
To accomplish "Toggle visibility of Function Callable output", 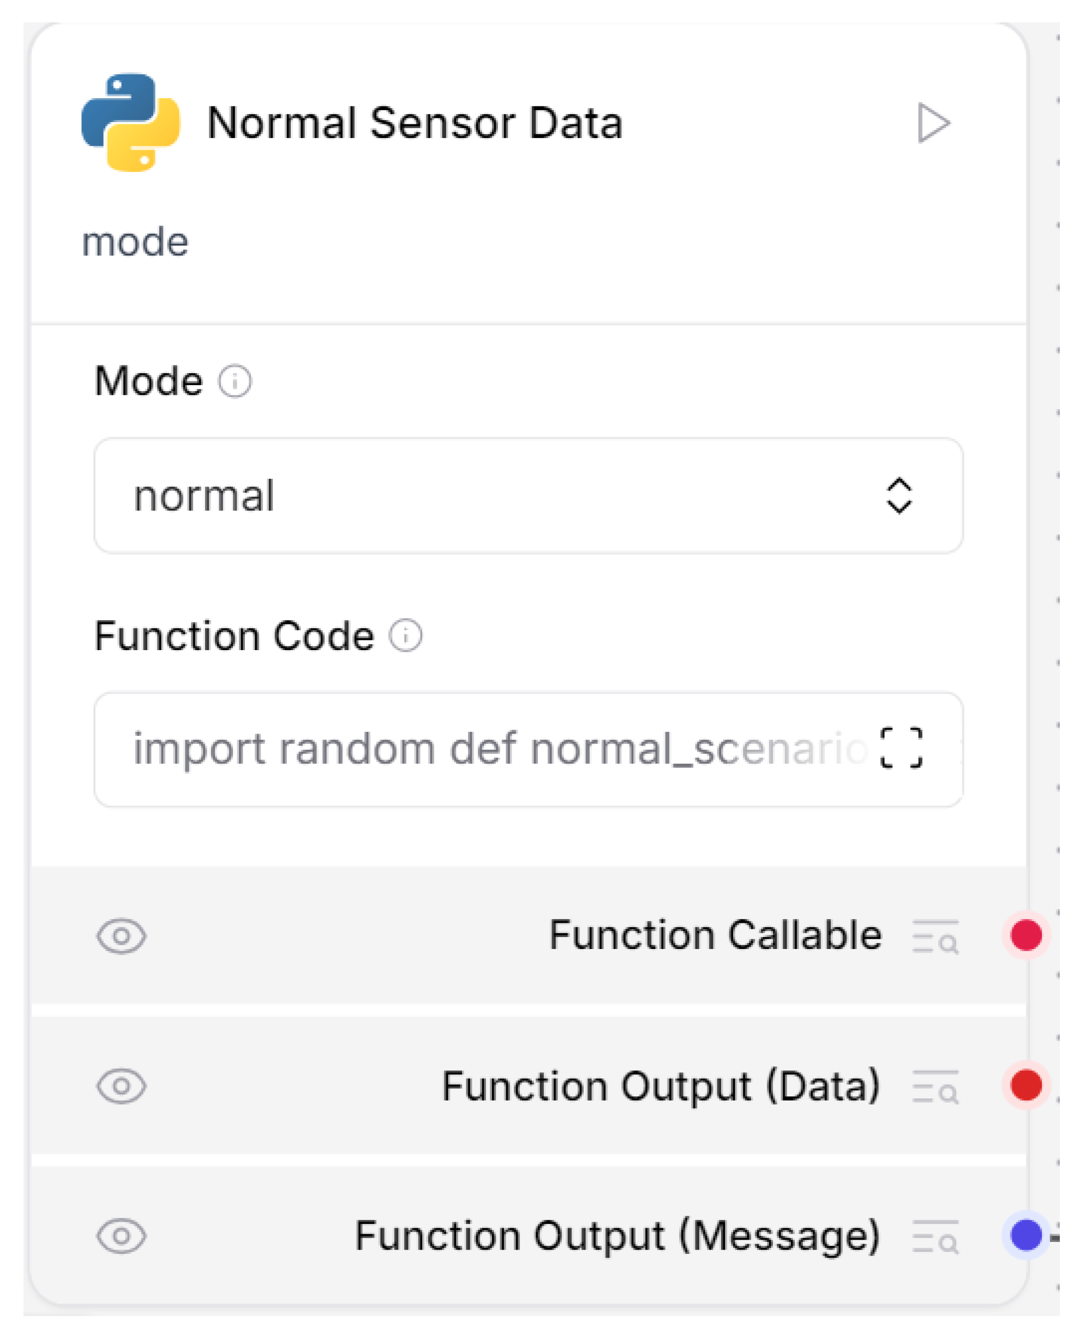I will 121,936.
